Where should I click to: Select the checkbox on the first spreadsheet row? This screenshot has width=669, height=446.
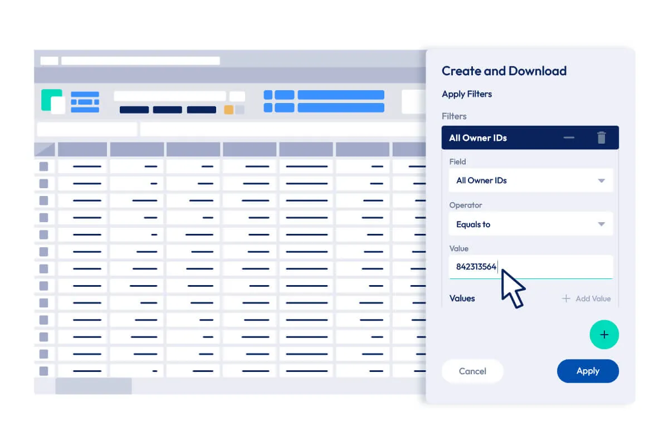tap(45, 166)
